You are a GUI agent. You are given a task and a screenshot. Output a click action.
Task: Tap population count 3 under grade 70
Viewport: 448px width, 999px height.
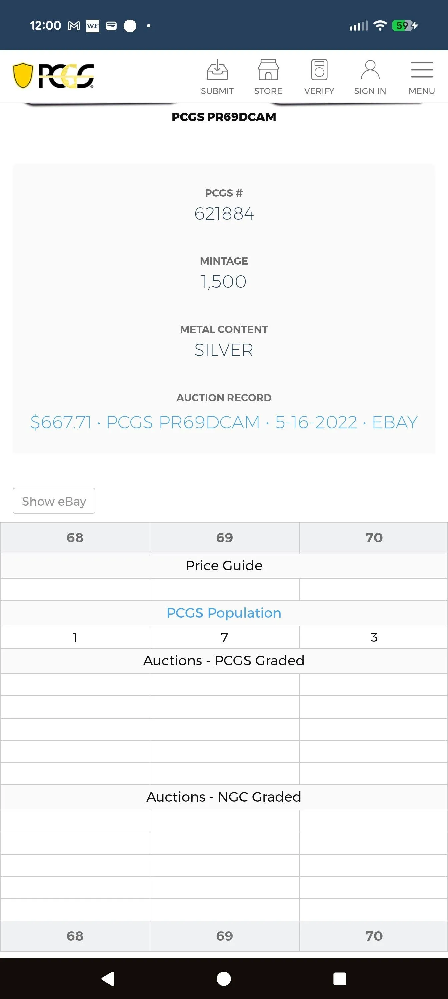click(374, 637)
